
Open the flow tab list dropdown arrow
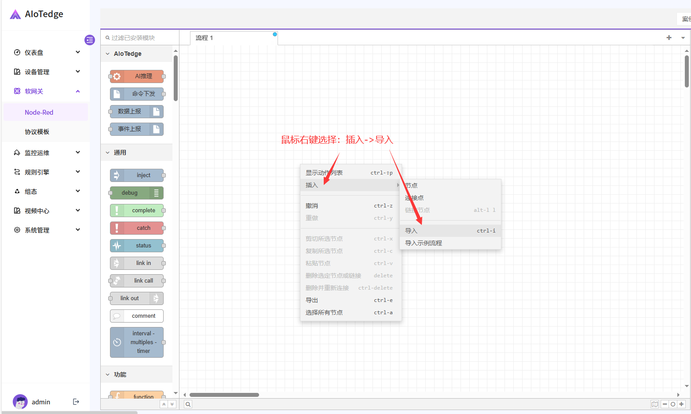pyautogui.click(x=683, y=38)
